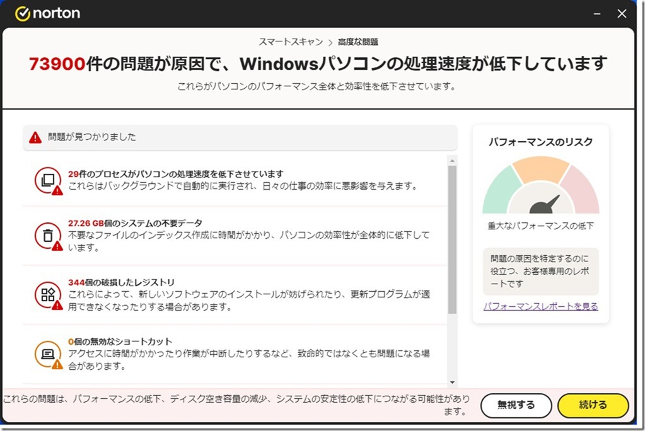Close the Norton window
Viewport: 645px width, 431px height.
click(x=622, y=14)
